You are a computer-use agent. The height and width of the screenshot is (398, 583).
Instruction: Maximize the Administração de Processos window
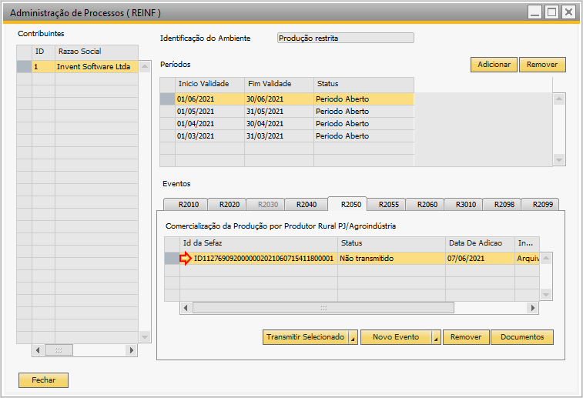tap(551, 12)
